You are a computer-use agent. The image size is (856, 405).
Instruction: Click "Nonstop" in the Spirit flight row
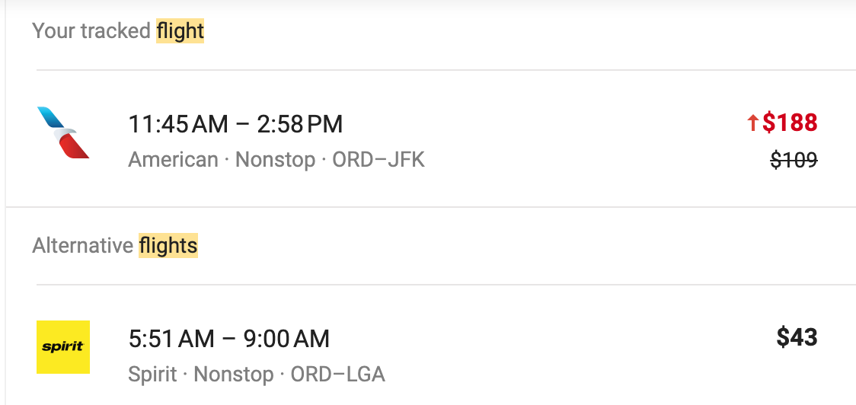[234, 375]
